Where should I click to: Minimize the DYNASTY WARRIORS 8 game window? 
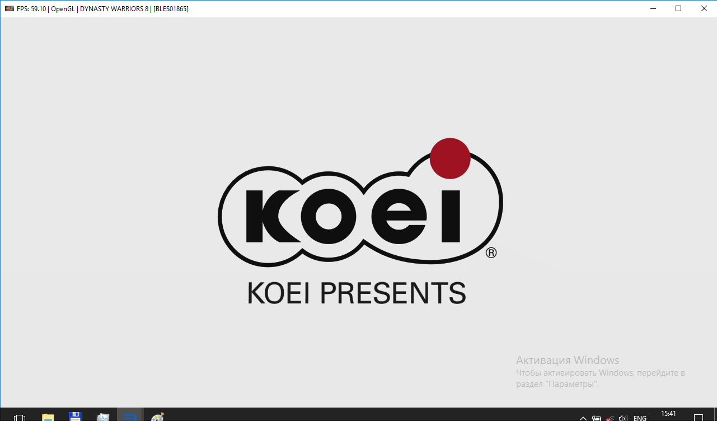click(x=653, y=8)
